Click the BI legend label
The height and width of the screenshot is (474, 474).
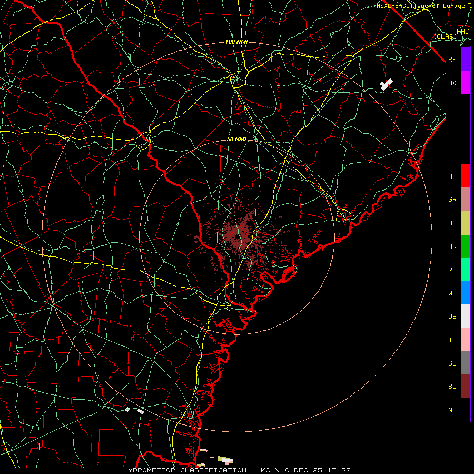tap(452, 387)
